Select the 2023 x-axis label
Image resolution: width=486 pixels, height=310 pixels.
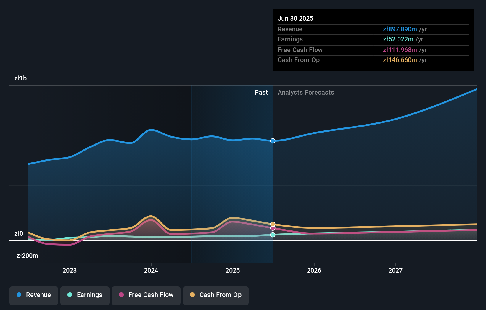tap(70, 270)
